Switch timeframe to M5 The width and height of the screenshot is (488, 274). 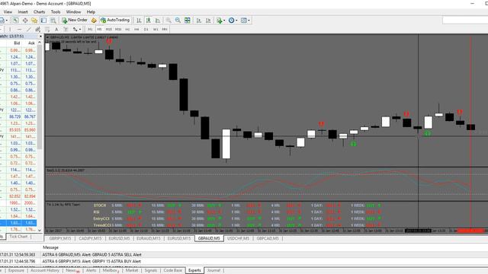[x=99, y=29]
